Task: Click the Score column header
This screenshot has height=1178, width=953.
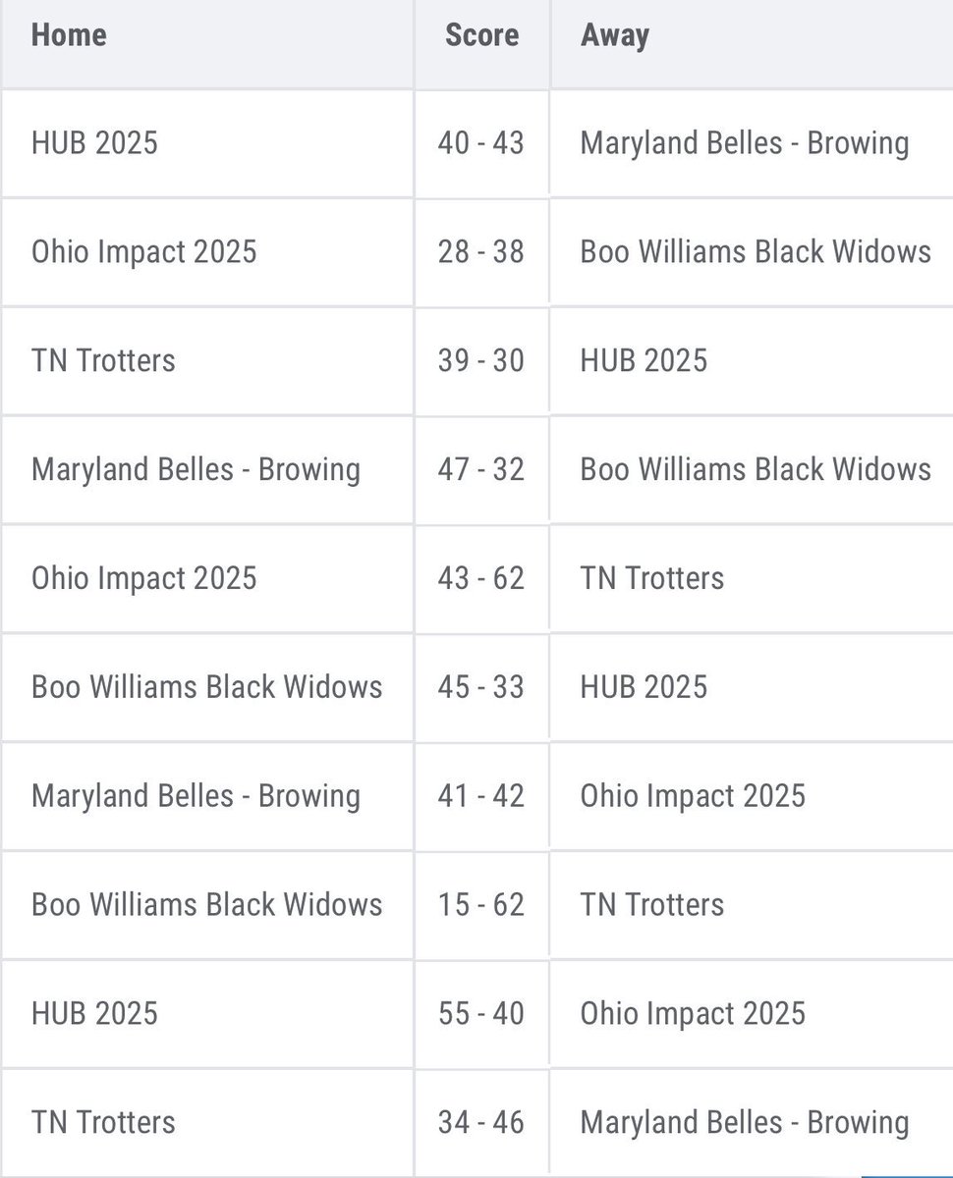Action: click(481, 35)
